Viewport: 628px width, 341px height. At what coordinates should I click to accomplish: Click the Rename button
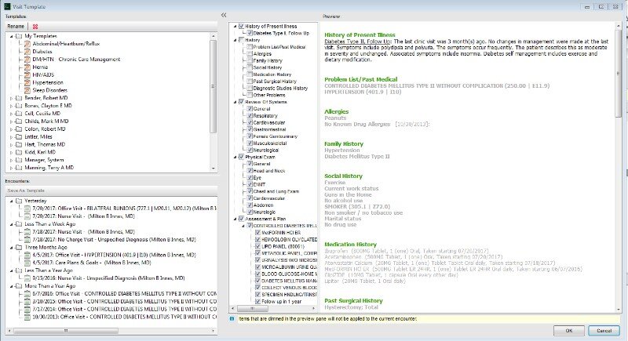[16, 26]
